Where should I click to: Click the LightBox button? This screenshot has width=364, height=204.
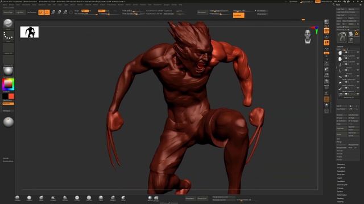coord(20,12)
